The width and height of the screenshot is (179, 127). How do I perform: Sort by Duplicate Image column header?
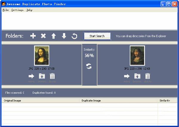118,101
